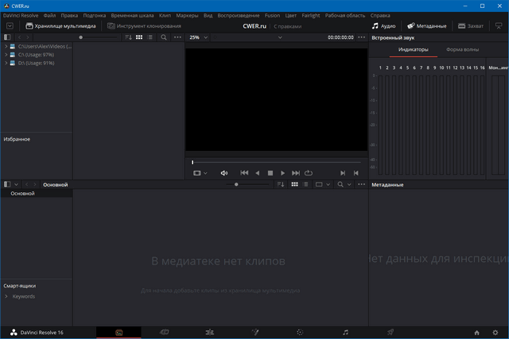Screen dimensions: 509x339
Task: Toggle the Audio panel
Action: pos(383,25)
